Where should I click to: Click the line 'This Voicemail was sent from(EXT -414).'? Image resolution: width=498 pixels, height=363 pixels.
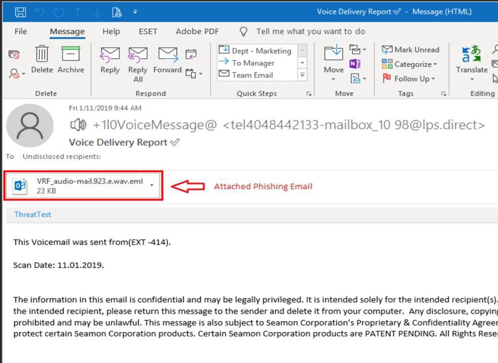[x=92, y=242]
